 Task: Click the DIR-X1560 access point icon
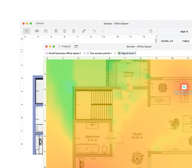coord(184,87)
